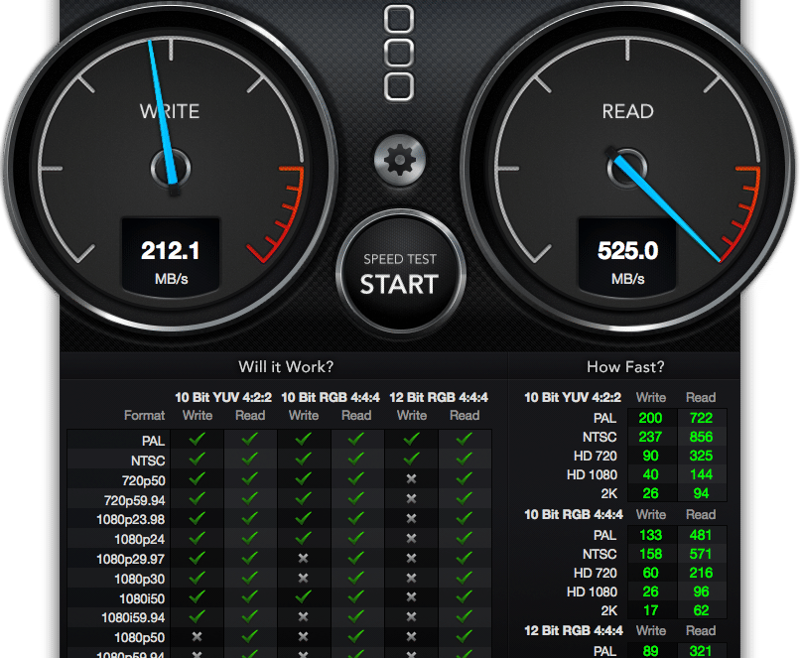This screenshot has height=658, width=800.
Task: Click 1080p23.98 row 12 Bit RGB Write X mark
Action: pyautogui.click(x=411, y=519)
